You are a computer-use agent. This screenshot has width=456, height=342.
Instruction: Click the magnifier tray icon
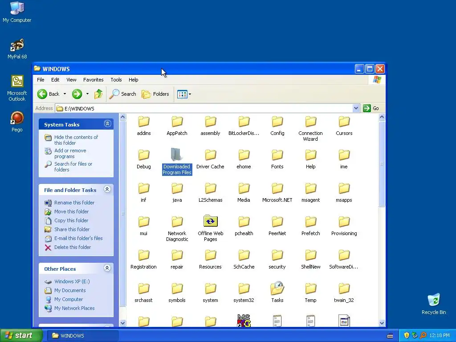point(423,336)
